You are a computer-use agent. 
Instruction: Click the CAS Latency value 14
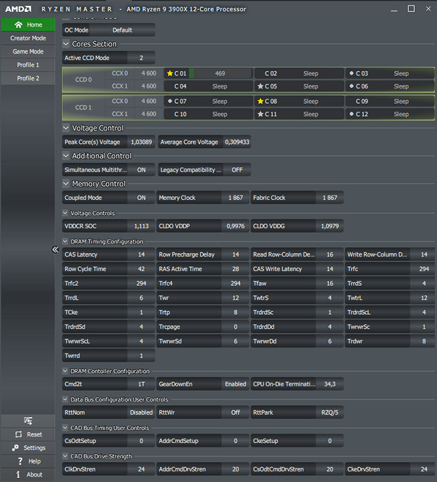click(141, 254)
